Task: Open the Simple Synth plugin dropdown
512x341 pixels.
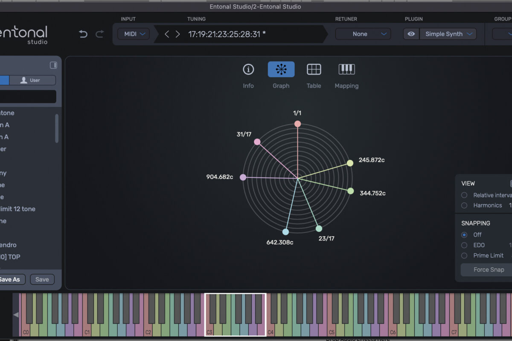Action: (448, 34)
